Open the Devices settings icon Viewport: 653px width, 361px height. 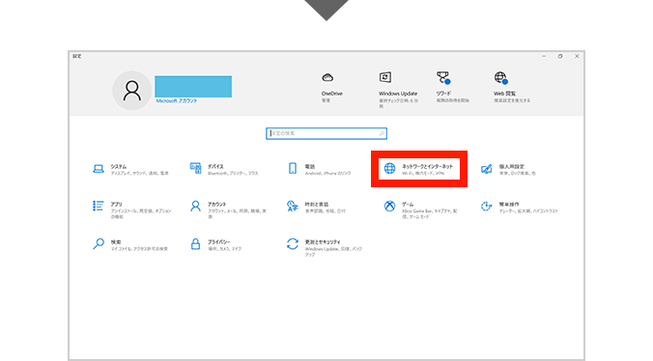click(x=195, y=169)
